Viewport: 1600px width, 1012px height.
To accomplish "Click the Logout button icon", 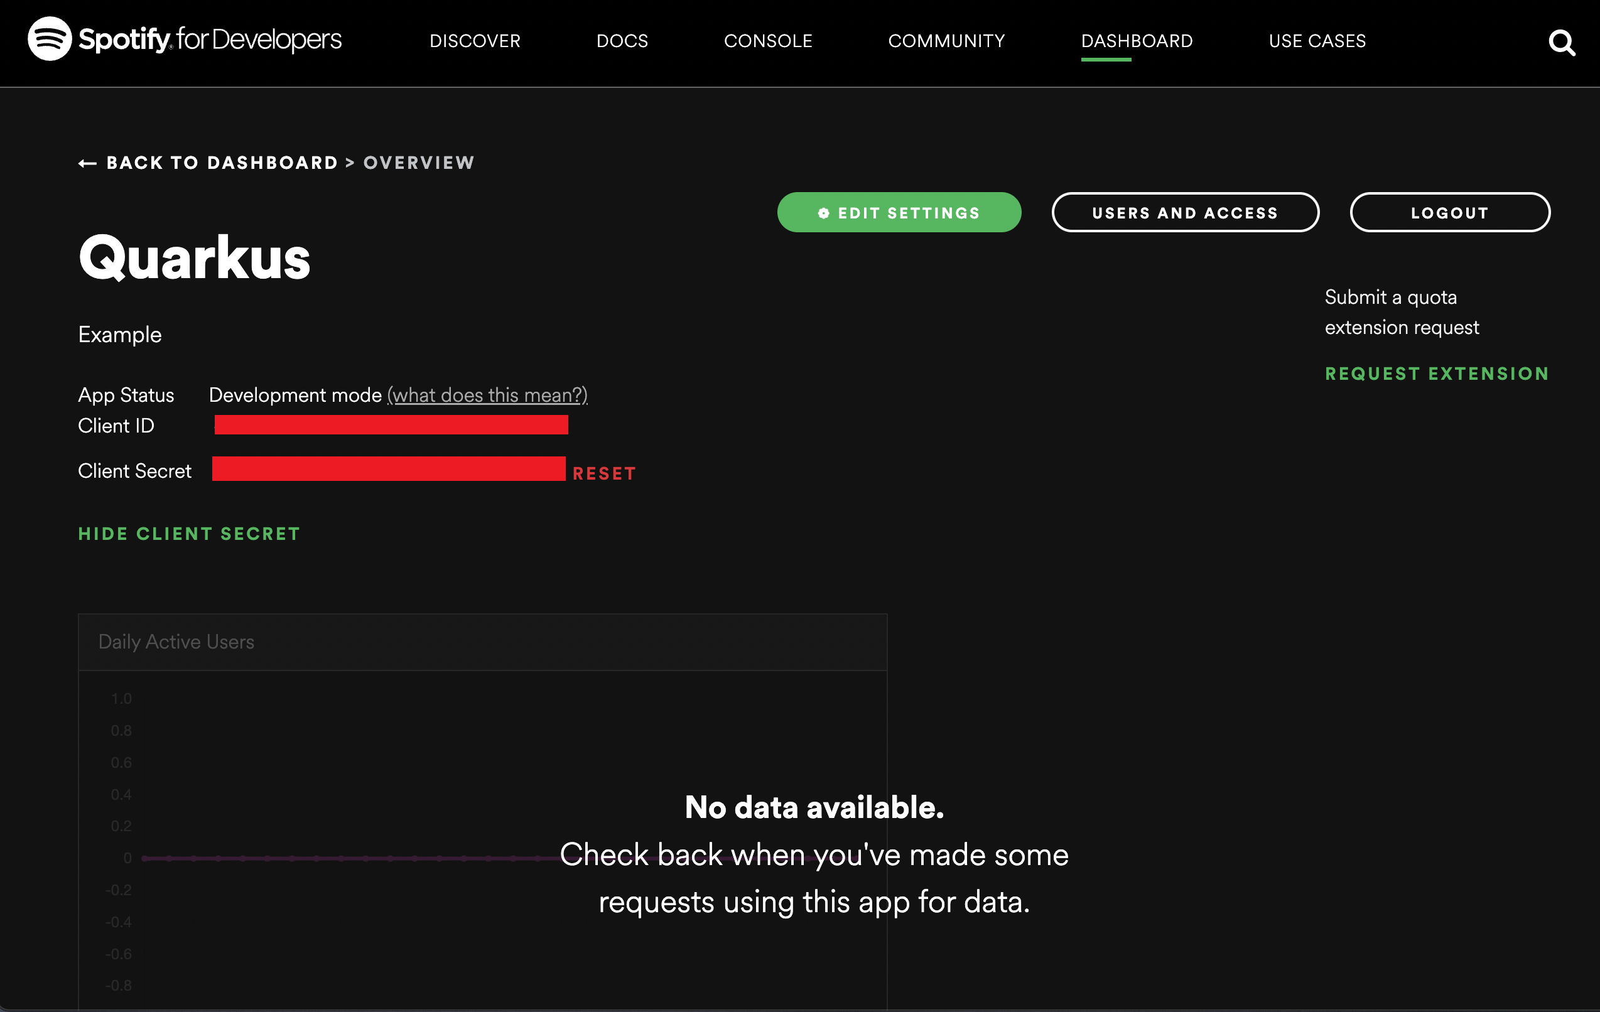I will [1449, 211].
